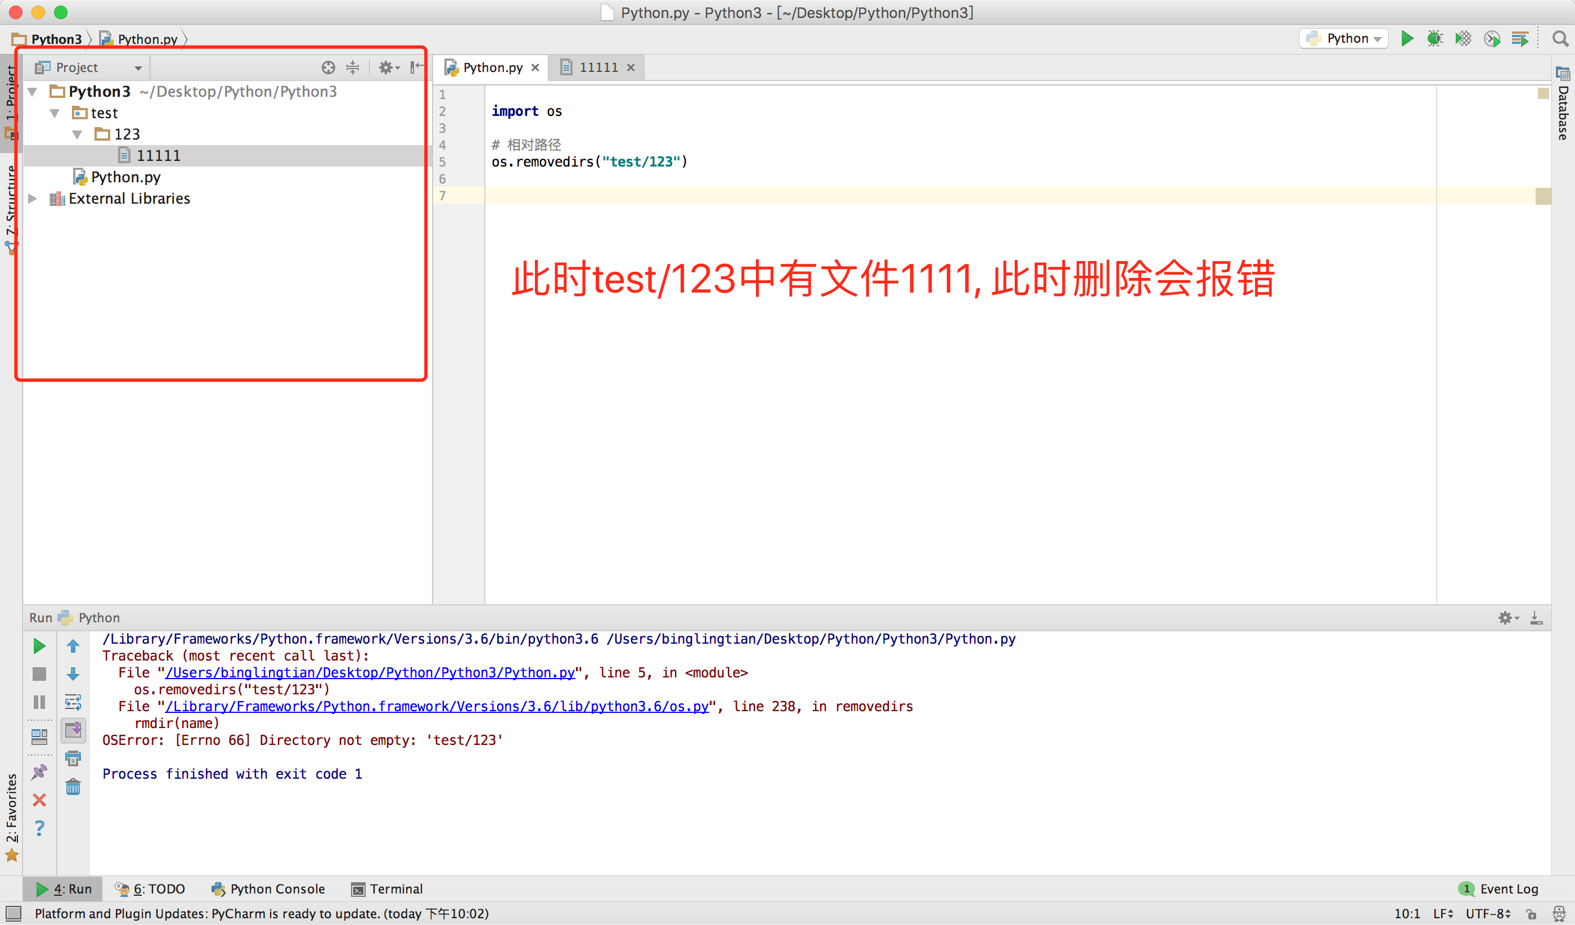1575x925 pixels.
Task: Clear console output with trash icon
Action: [73, 787]
